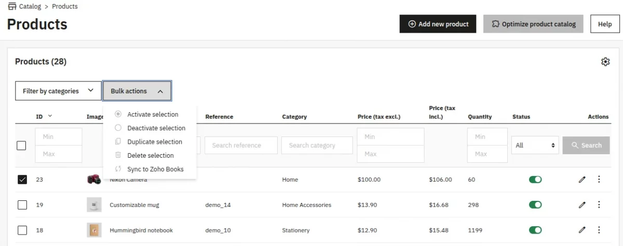Click pencil edit icon for Customizable mug
The height and width of the screenshot is (246, 623).
pos(582,205)
